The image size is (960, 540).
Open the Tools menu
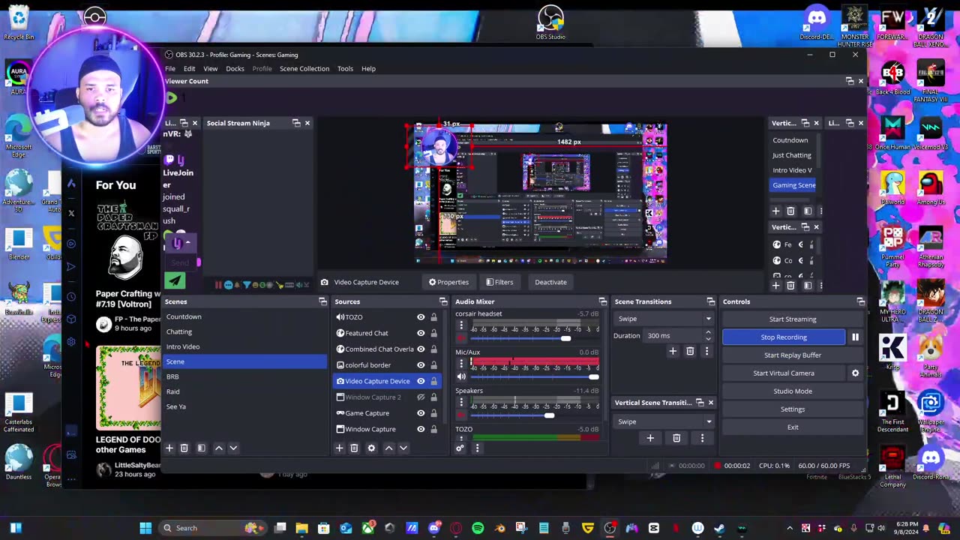click(345, 68)
